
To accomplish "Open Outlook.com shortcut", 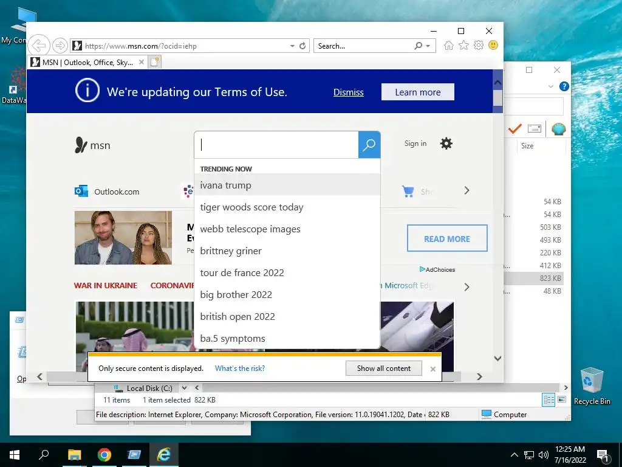I will [107, 192].
